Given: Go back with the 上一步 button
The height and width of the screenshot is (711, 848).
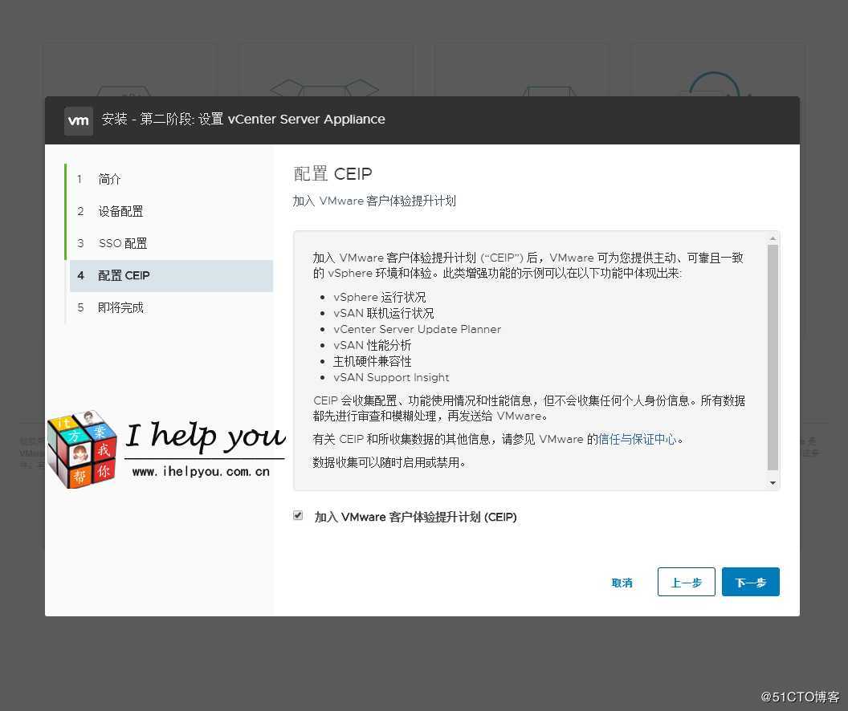Looking at the screenshot, I should tap(687, 582).
